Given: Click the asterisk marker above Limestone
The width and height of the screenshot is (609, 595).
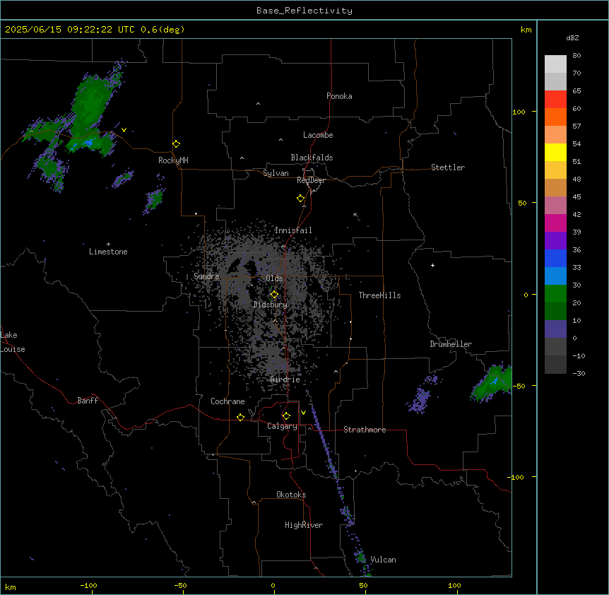Looking at the screenshot, I should (108, 245).
